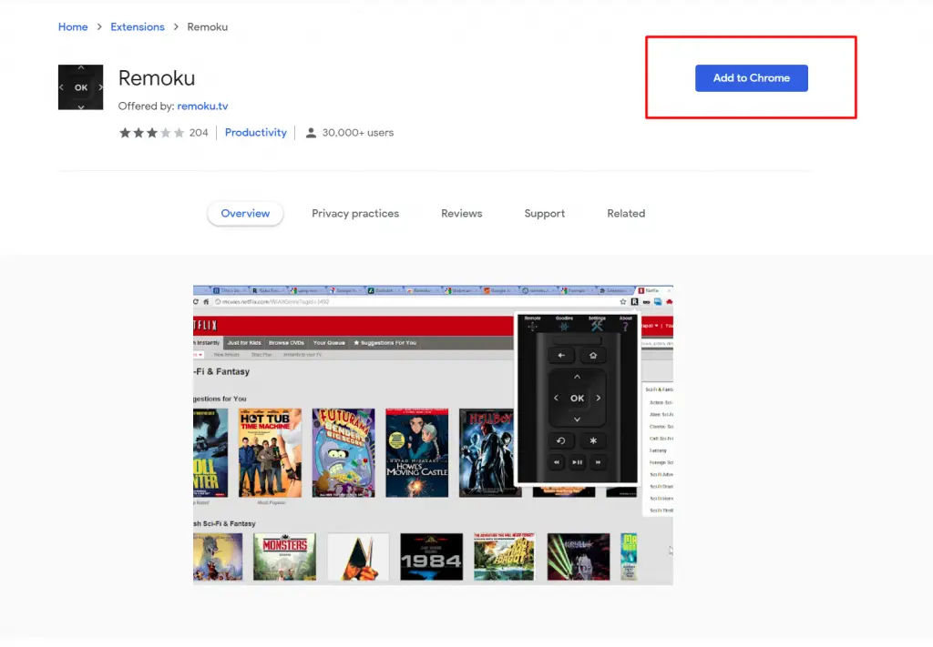Switch to Privacy practices tab
Viewport: 933px width, 647px height.
(x=355, y=213)
